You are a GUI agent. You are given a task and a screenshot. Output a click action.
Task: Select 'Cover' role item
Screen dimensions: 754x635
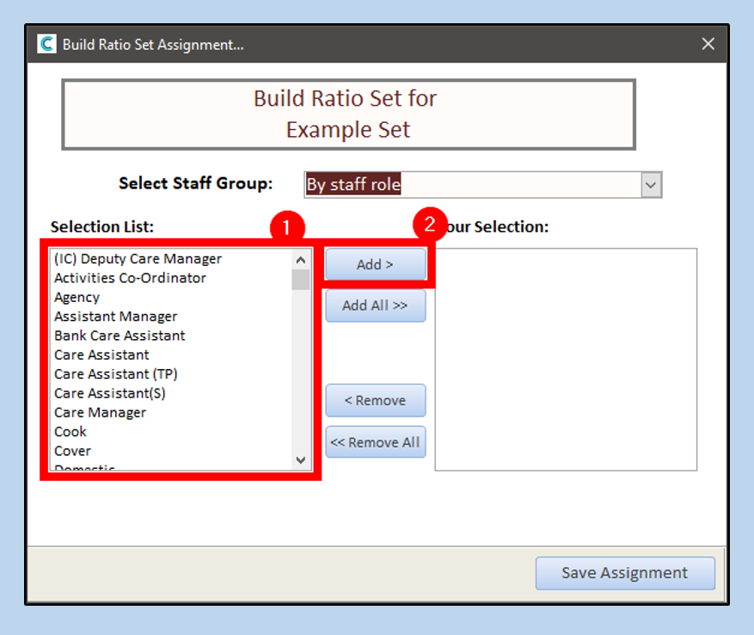tap(72, 451)
